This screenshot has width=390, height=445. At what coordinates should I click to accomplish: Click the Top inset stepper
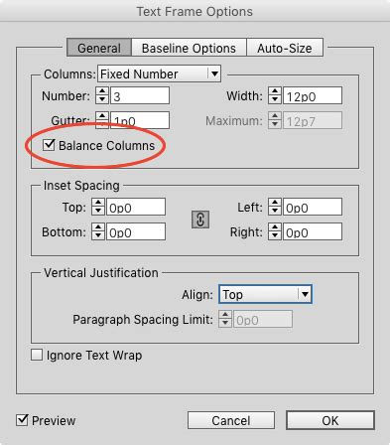[98, 207]
